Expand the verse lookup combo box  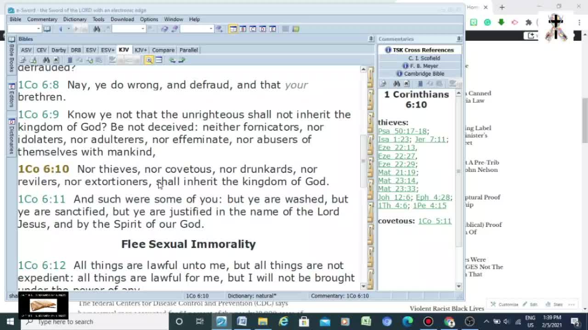point(38,29)
